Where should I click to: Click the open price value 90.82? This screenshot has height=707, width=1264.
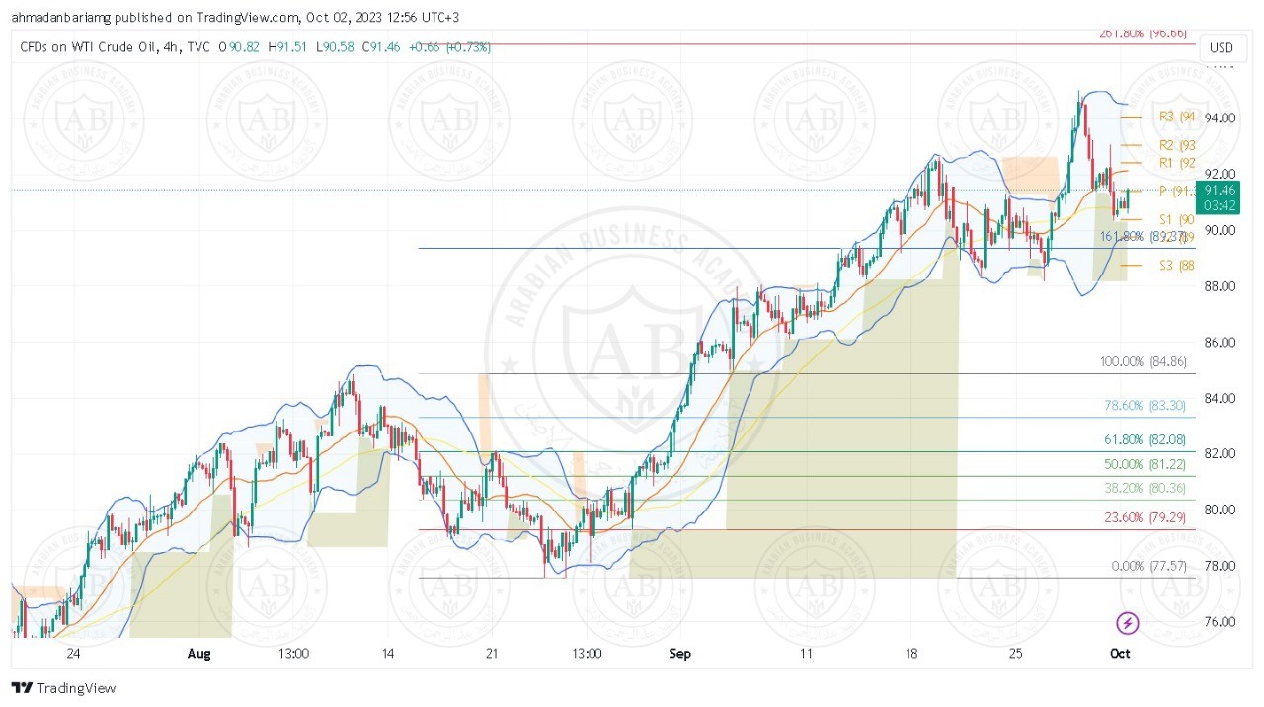(x=246, y=47)
